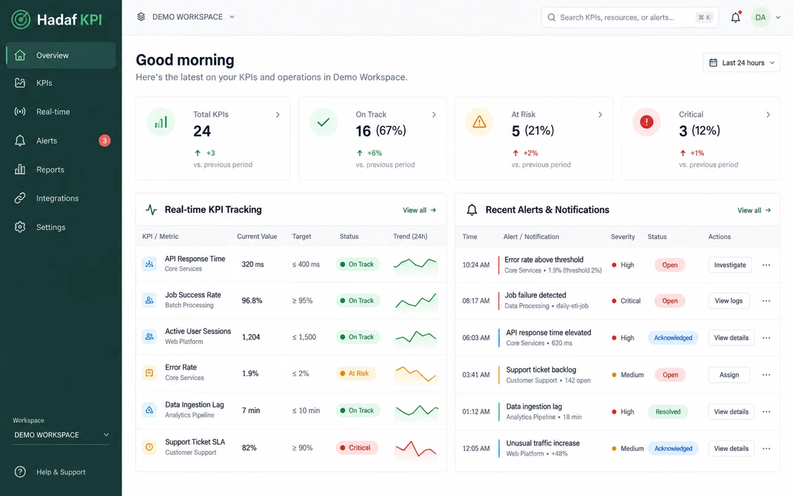Expand the At Risk card chevron

pos(600,115)
